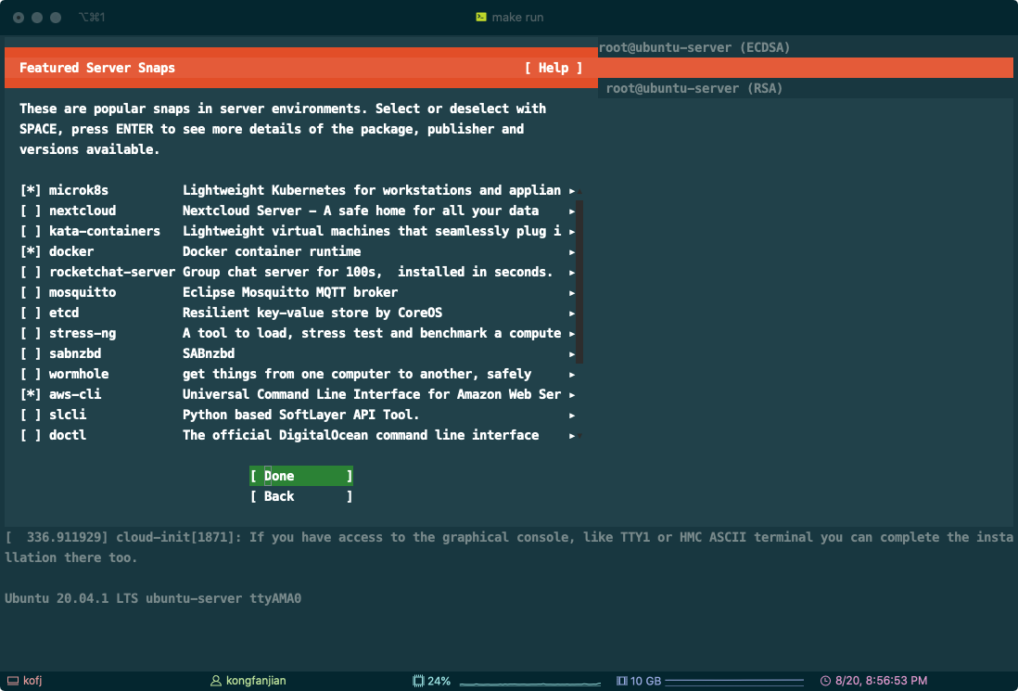Click the CPU icon showing 24%
This screenshot has width=1018, height=691.
[x=418, y=681]
